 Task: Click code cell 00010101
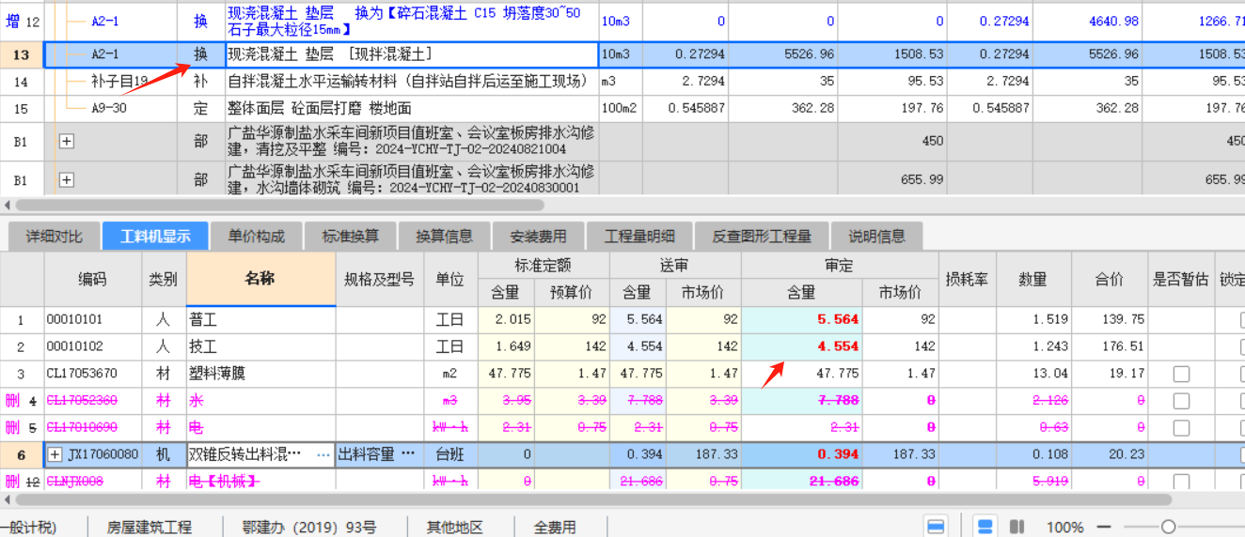click(92, 319)
